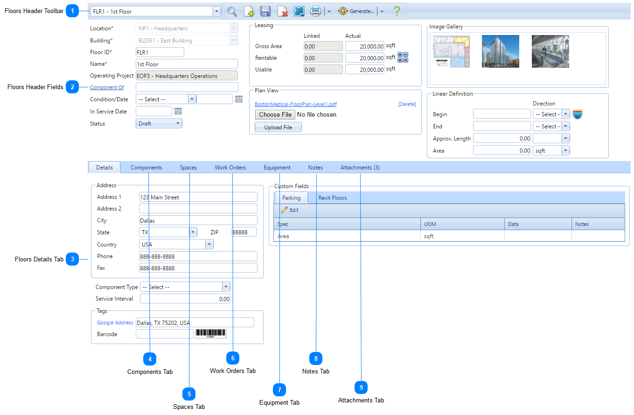
Task: Click the Area row in Custom Fields table
Action: [x=449, y=236]
